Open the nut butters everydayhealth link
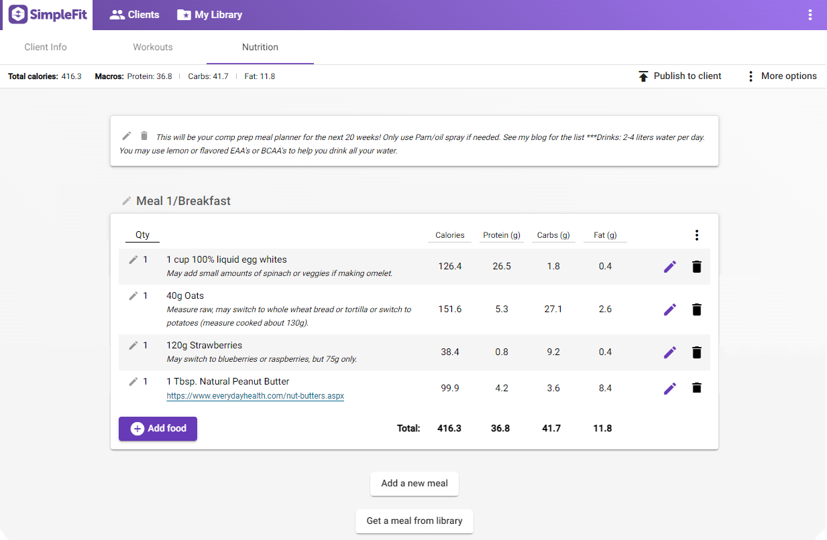Viewport: 827px width, 540px height. point(255,395)
